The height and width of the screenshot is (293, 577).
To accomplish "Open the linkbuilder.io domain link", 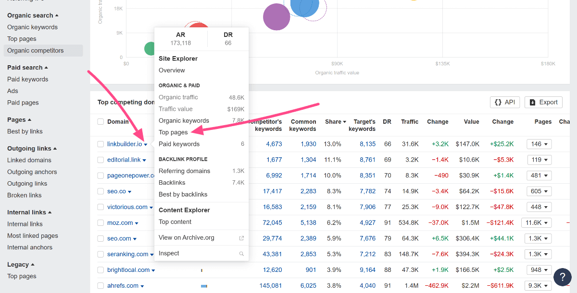I will point(125,144).
